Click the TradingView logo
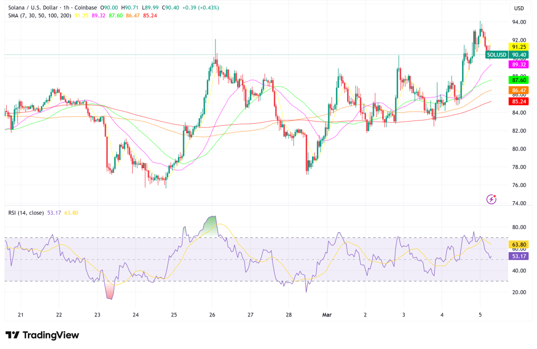The height and width of the screenshot is (349, 537). coord(41,335)
